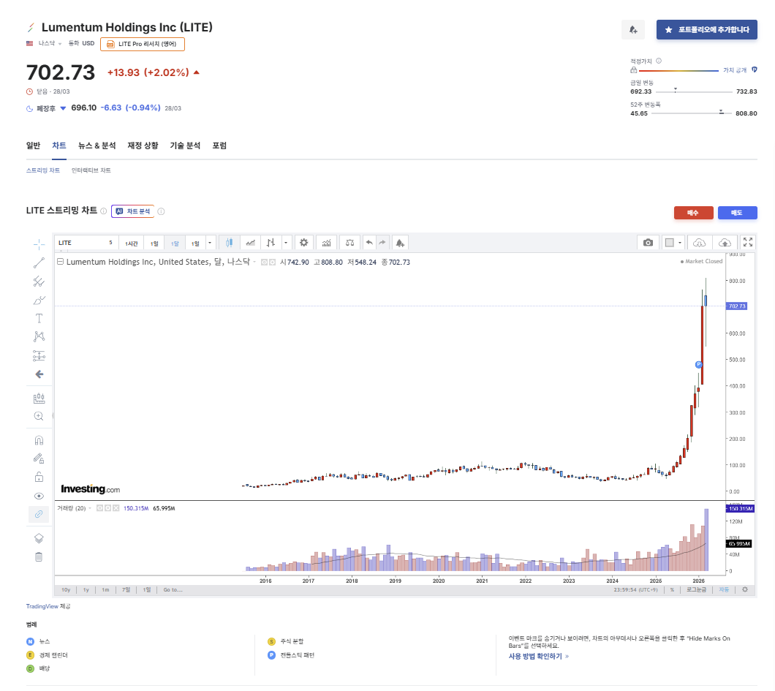Select the crosshair cursor tool
The image size is (775, 691).
tap(39, 243)
